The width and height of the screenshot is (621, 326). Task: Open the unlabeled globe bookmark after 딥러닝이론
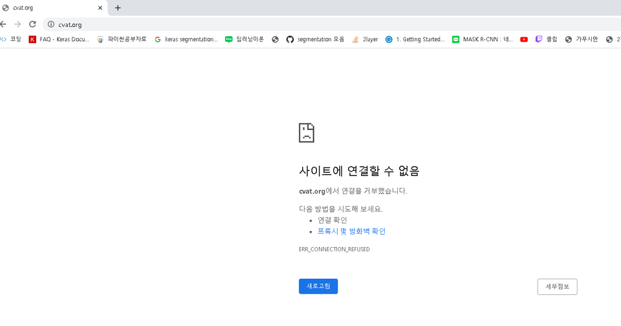(275, 39)
